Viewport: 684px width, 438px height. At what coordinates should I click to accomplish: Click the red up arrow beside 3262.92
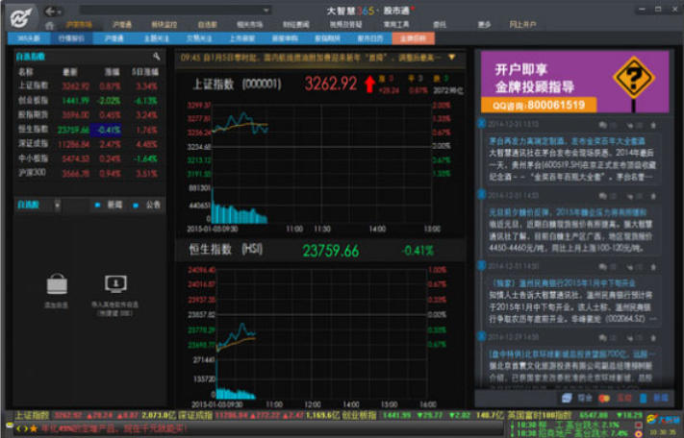pyautogui.click(x=369, y=84)
